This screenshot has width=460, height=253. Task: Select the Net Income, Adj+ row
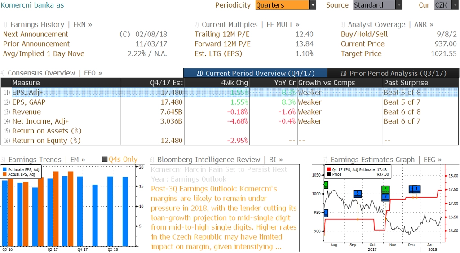pyautogui.click(x=230, y=121)
